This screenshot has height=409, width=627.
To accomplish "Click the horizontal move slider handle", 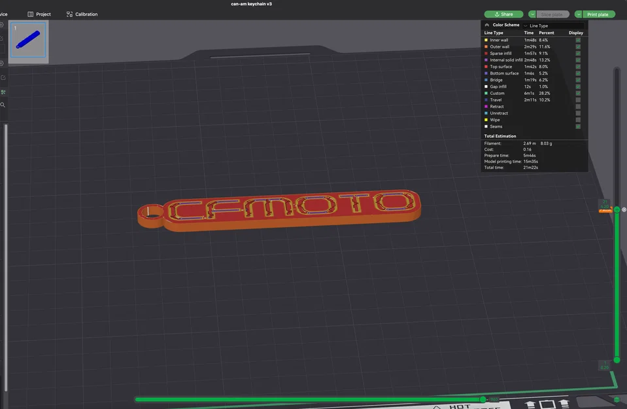I will (483, 399).
